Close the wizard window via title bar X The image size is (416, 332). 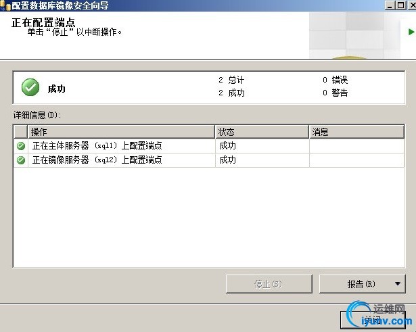(412, 5)
